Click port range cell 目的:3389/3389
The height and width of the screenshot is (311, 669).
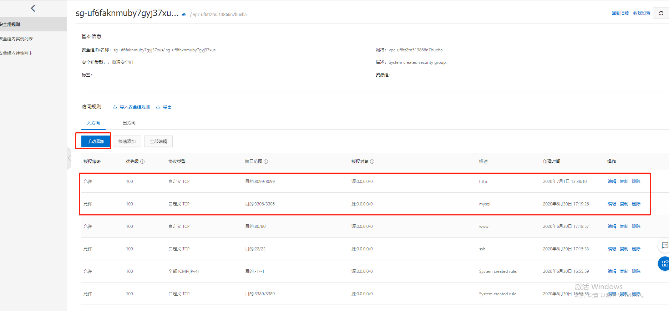coord(260,294)
